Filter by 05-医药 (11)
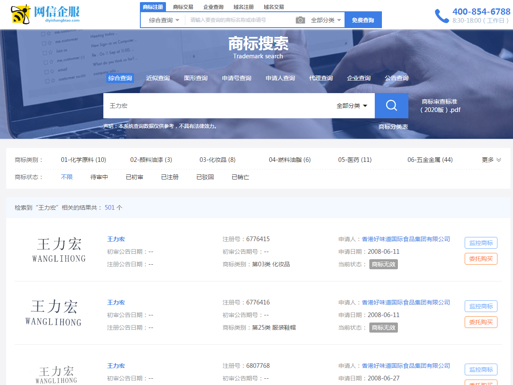 click(355, 160)
